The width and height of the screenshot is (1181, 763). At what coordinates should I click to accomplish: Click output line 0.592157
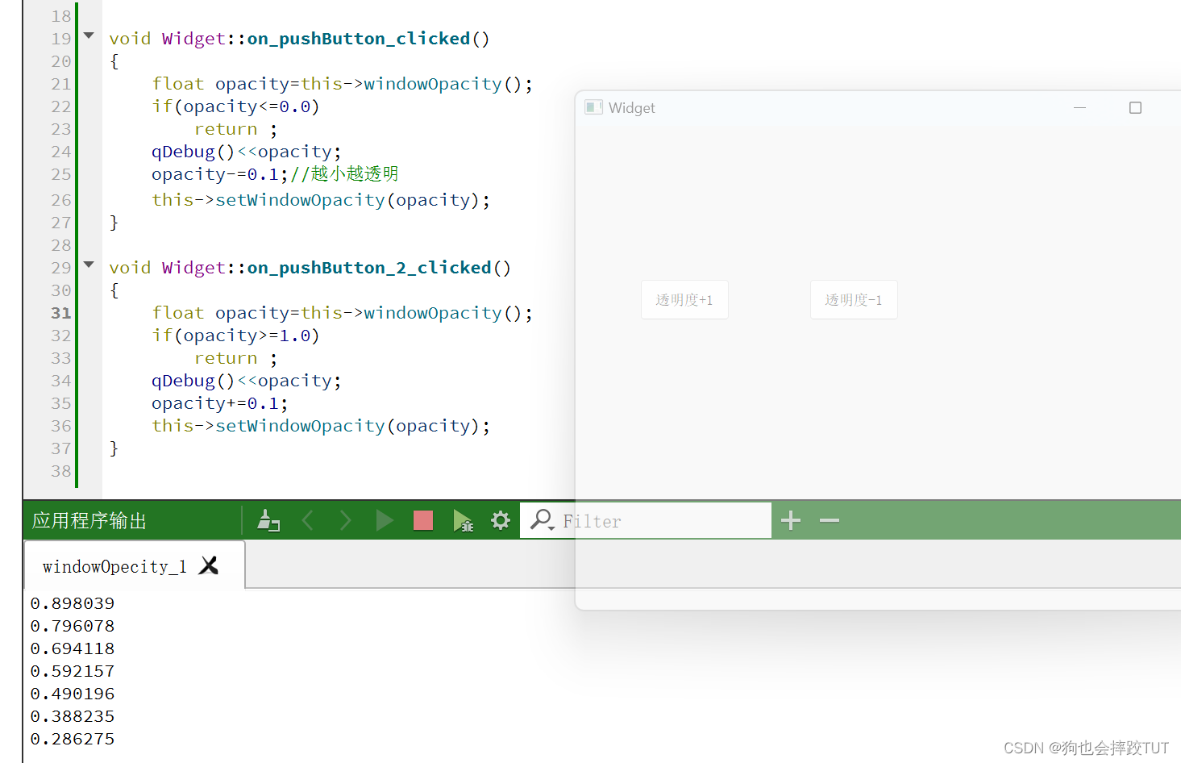(73, 671)
